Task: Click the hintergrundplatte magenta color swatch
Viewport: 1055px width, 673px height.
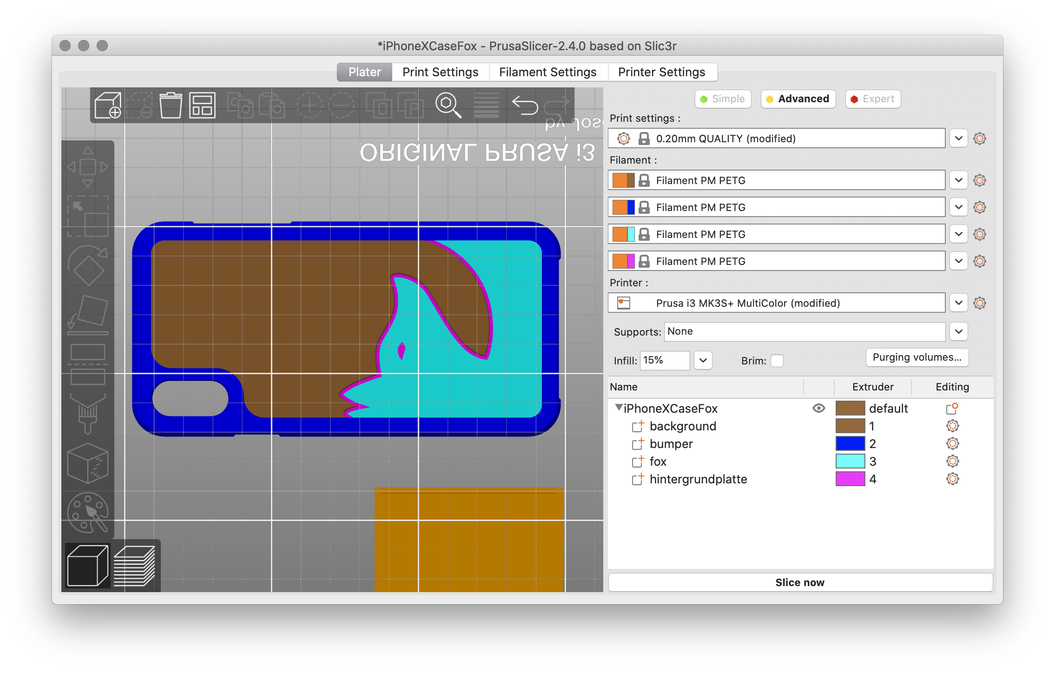Action: pos(850,479)
